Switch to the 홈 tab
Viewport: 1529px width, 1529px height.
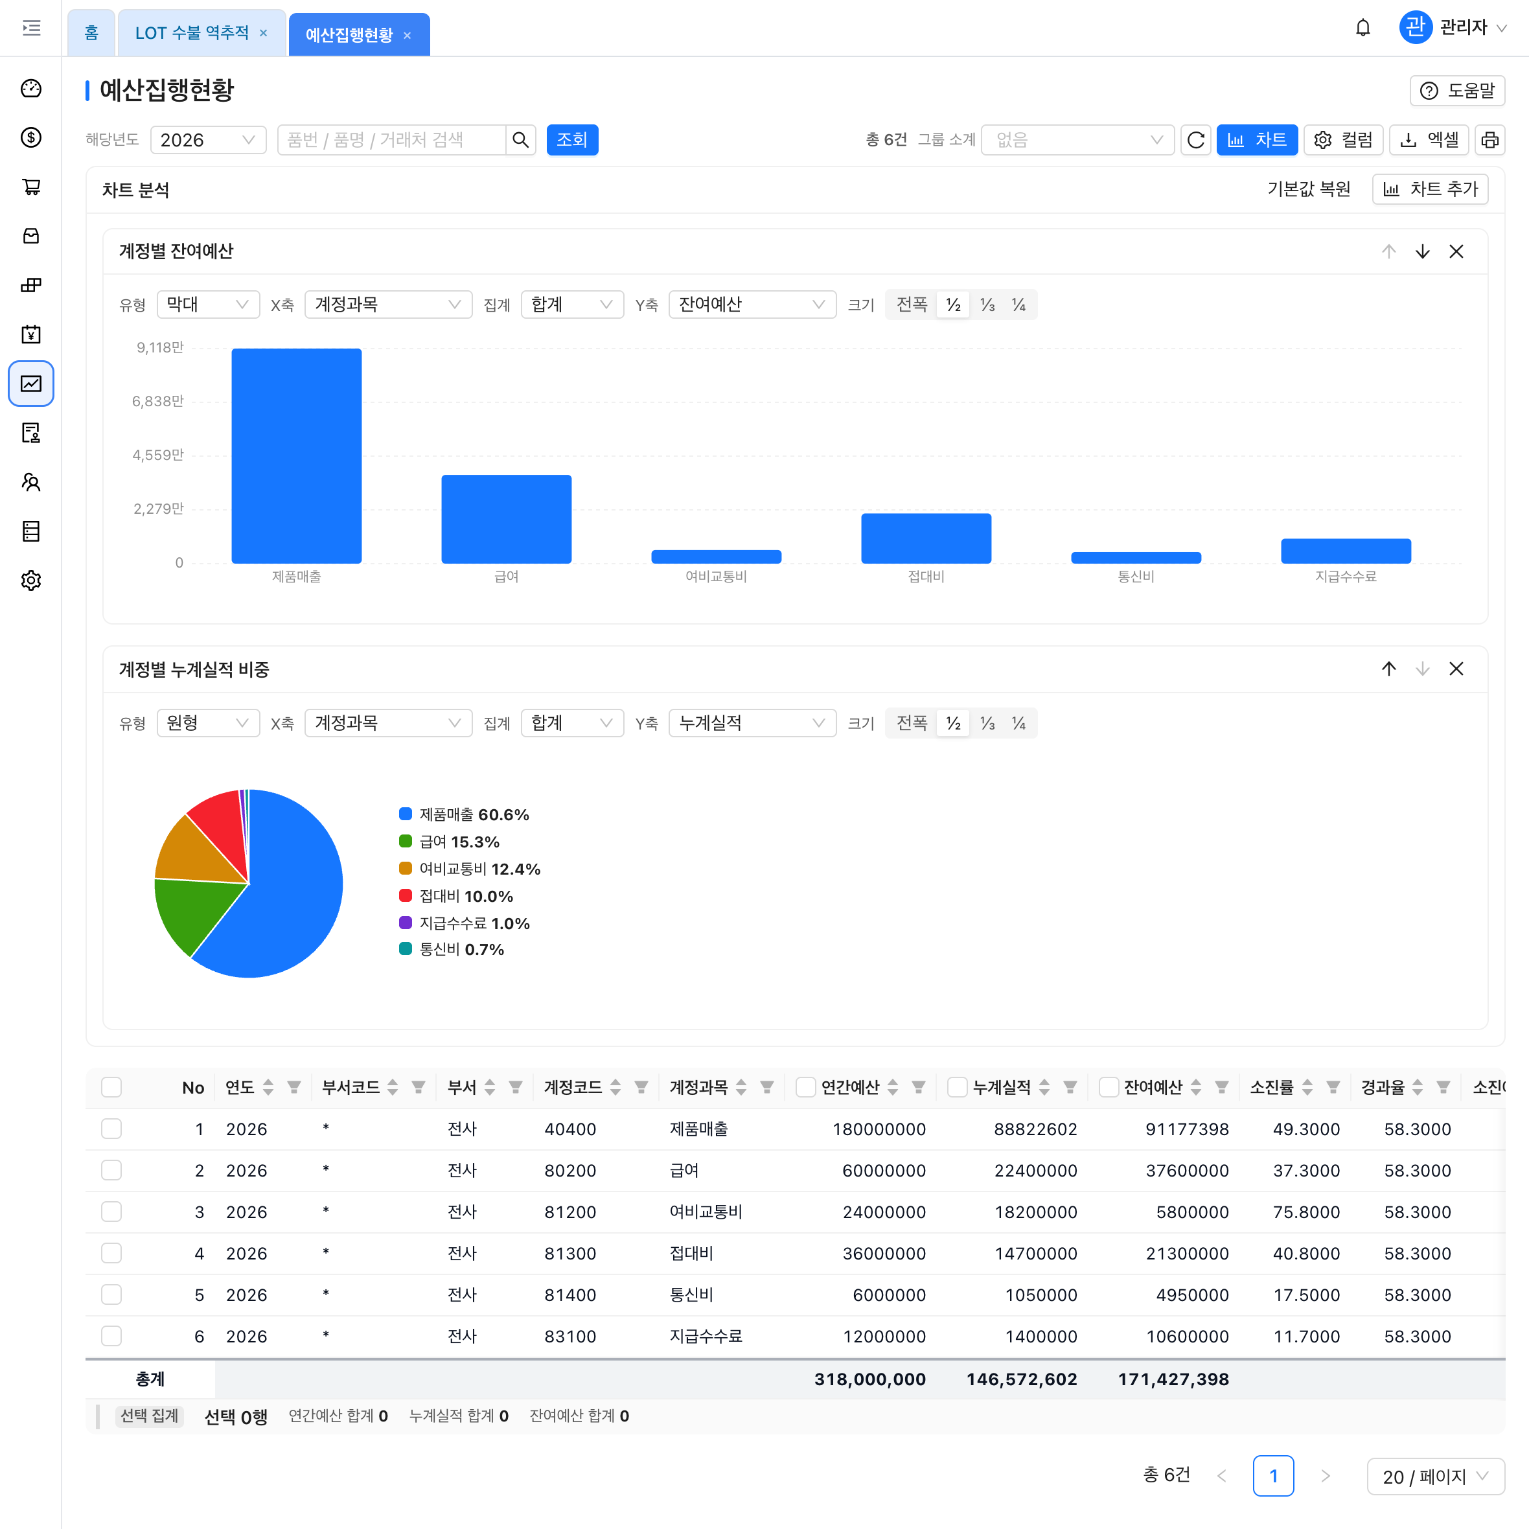click(92, 33)
